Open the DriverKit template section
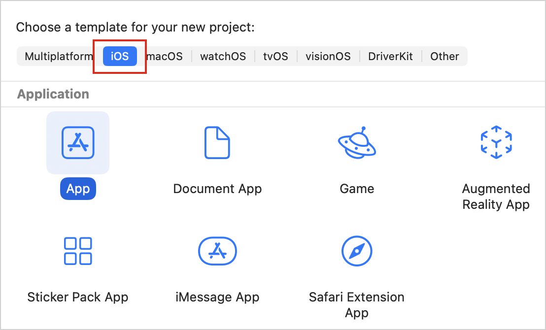Viewport: 546px width, 330px height. [391, 56]
